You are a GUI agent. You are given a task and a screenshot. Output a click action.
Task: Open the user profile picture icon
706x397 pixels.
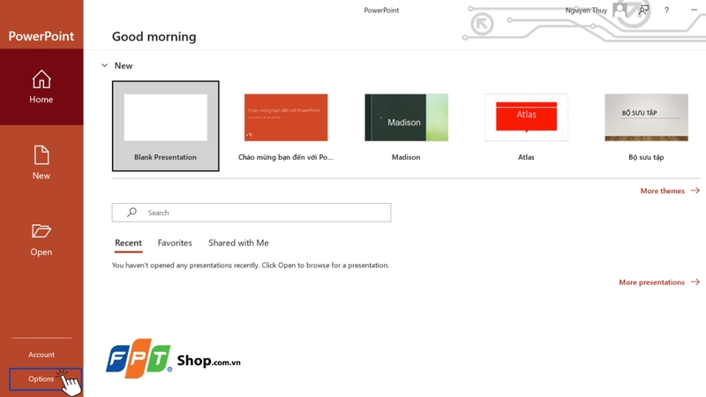tap(620, 10)
